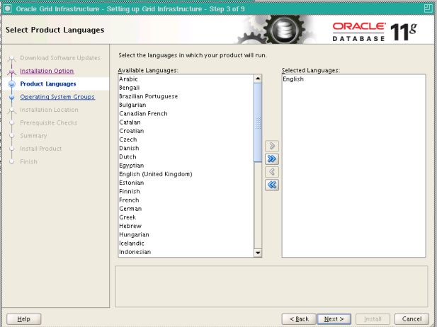Click the window menu icon in title bar
Screen dimensions: 437x327
(x=8, y=8)
